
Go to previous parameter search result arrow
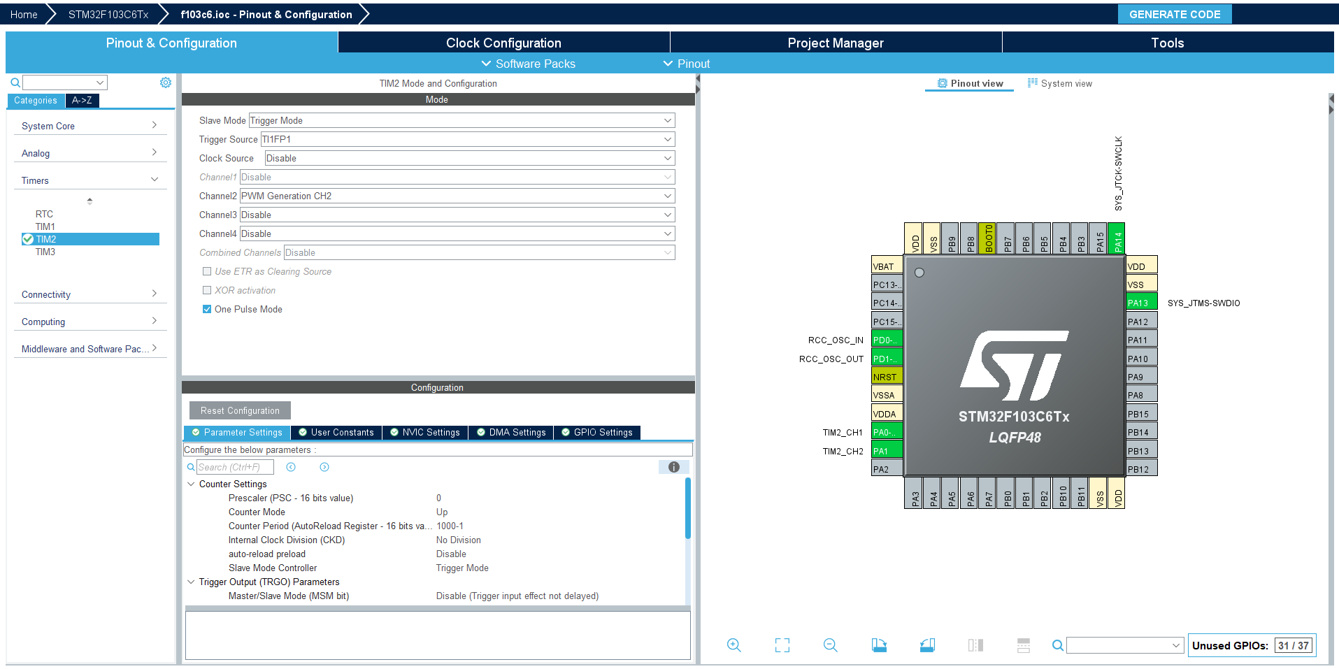point(291,467)
